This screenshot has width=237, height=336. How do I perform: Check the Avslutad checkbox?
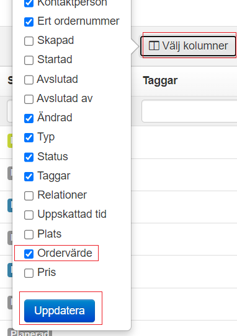[29, 80]
